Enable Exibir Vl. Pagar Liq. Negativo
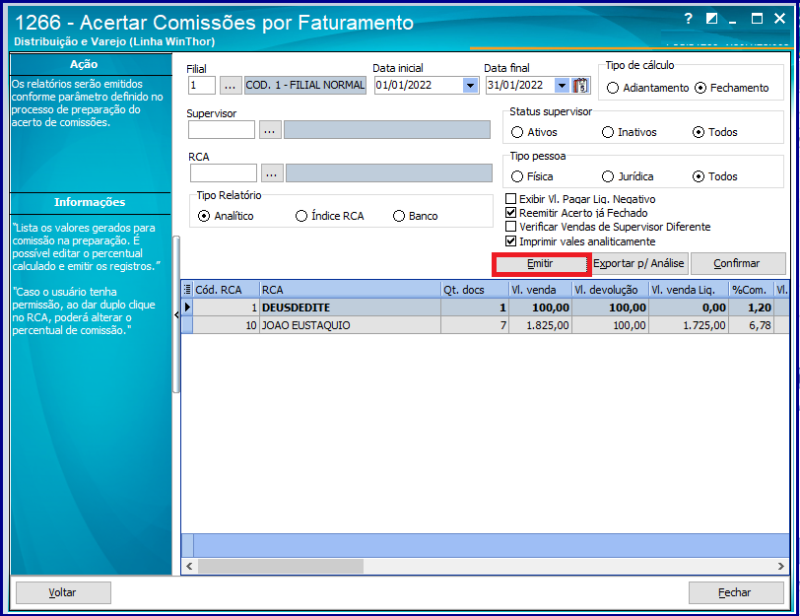The width and height of the screenshot is (800, 616). (x=510, y=199)
